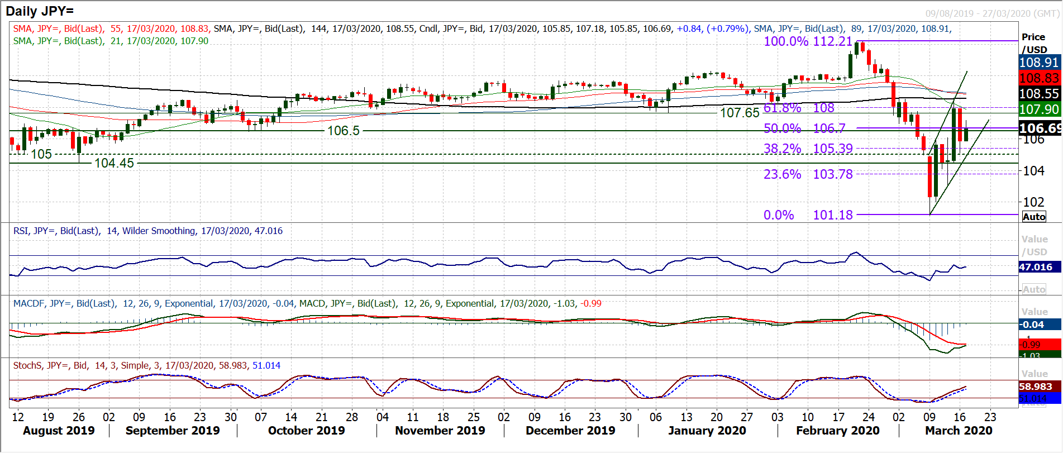This screenshot has height=453, width=1063.
Task: Click December 2019 on the time axis
Action: [570, 431]
